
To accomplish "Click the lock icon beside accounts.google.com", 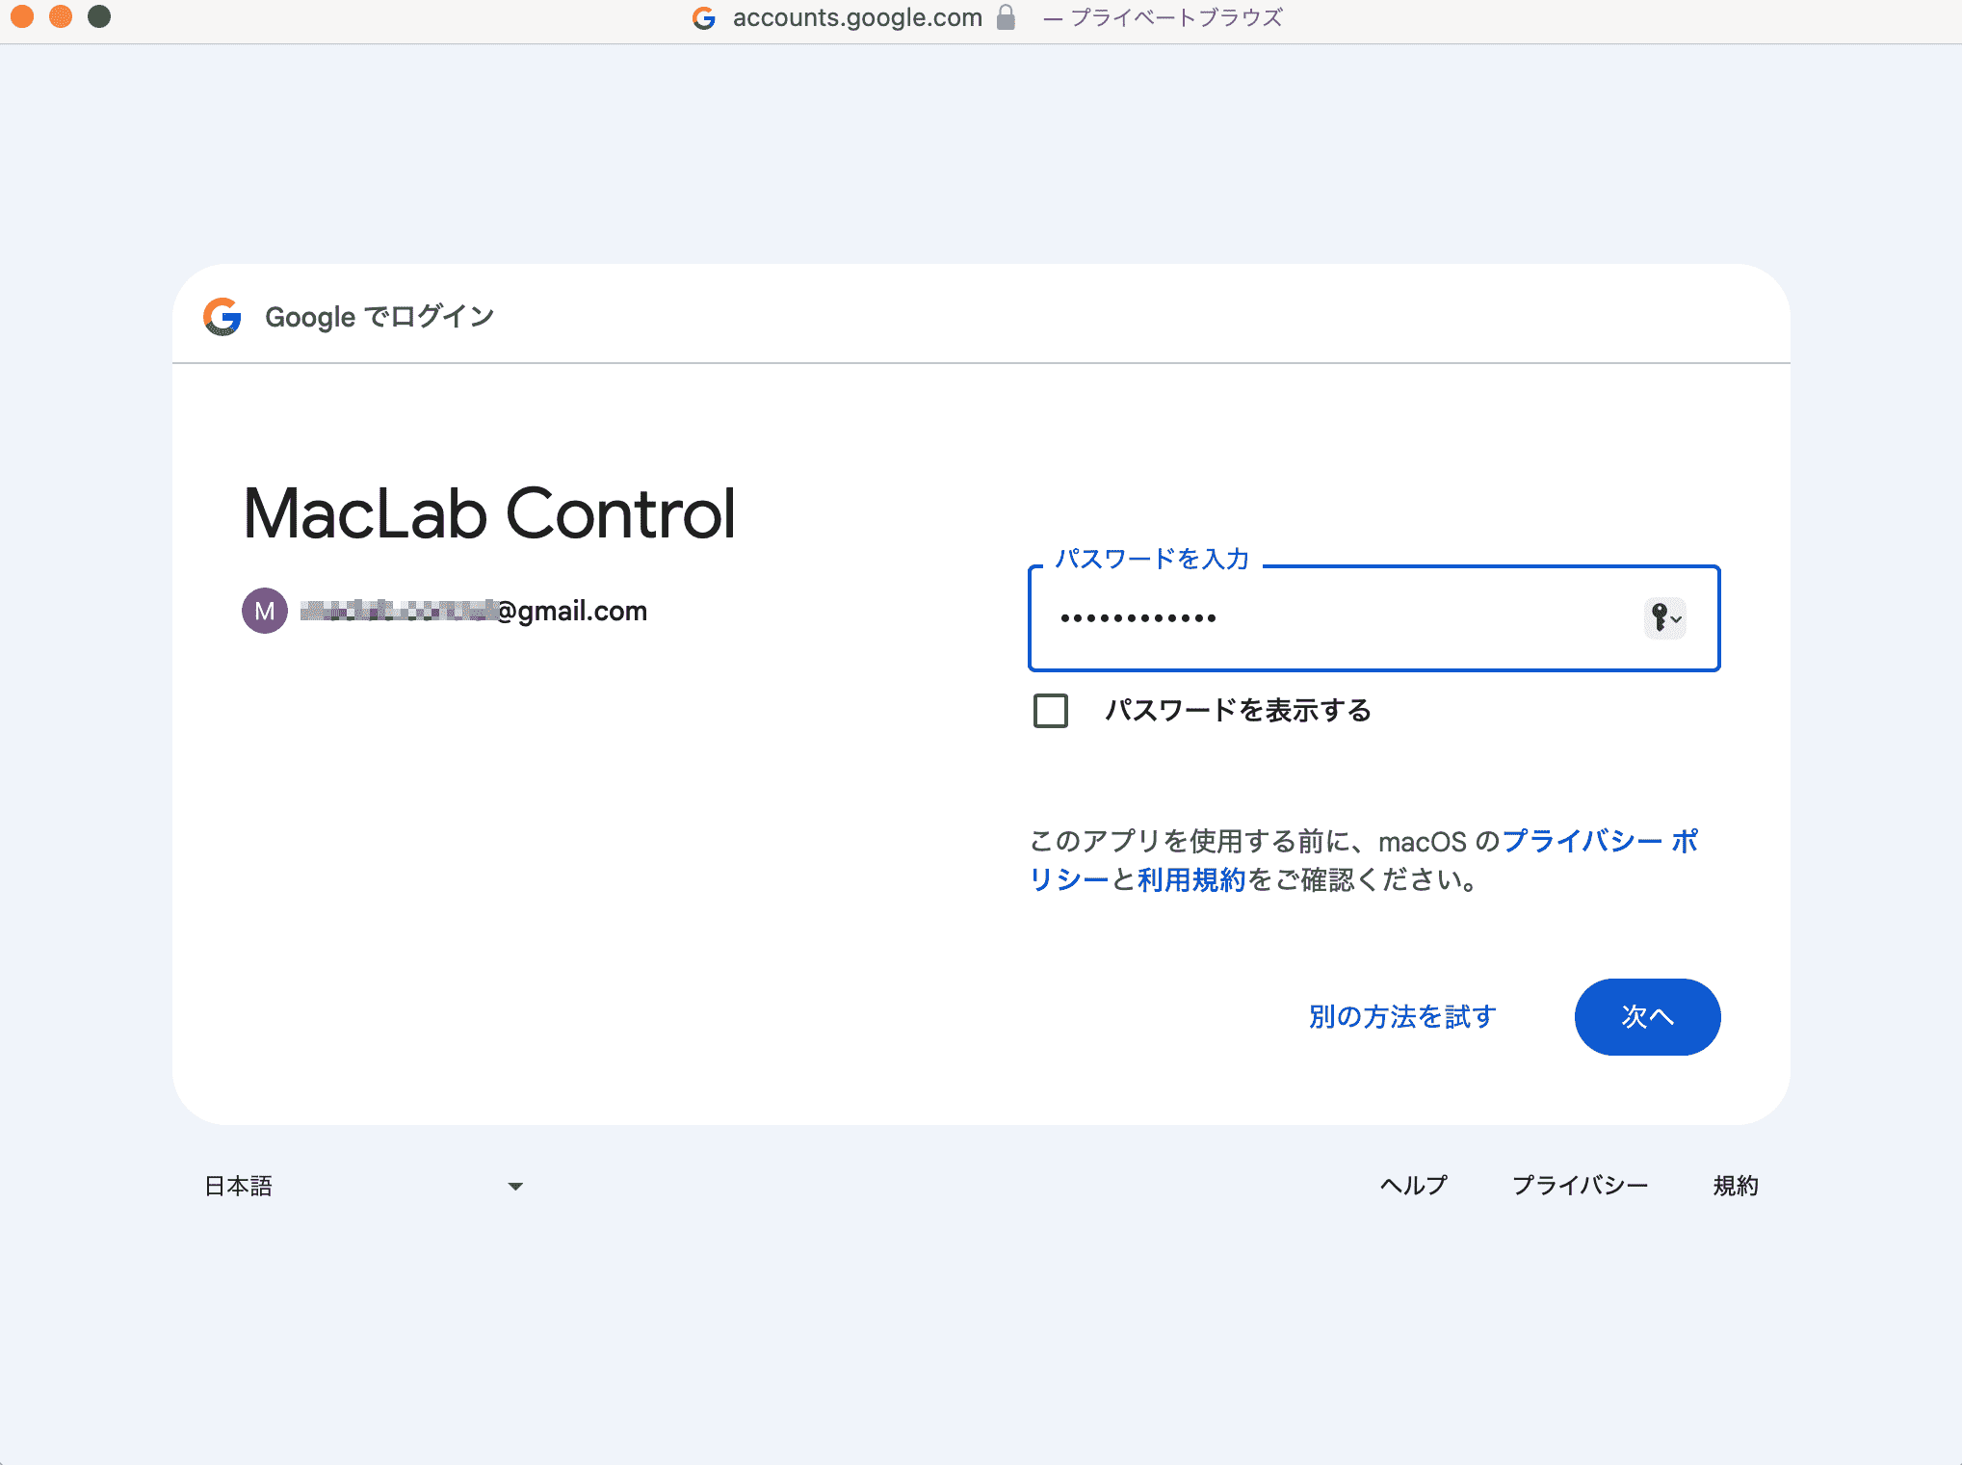I will coord(1006,17).
